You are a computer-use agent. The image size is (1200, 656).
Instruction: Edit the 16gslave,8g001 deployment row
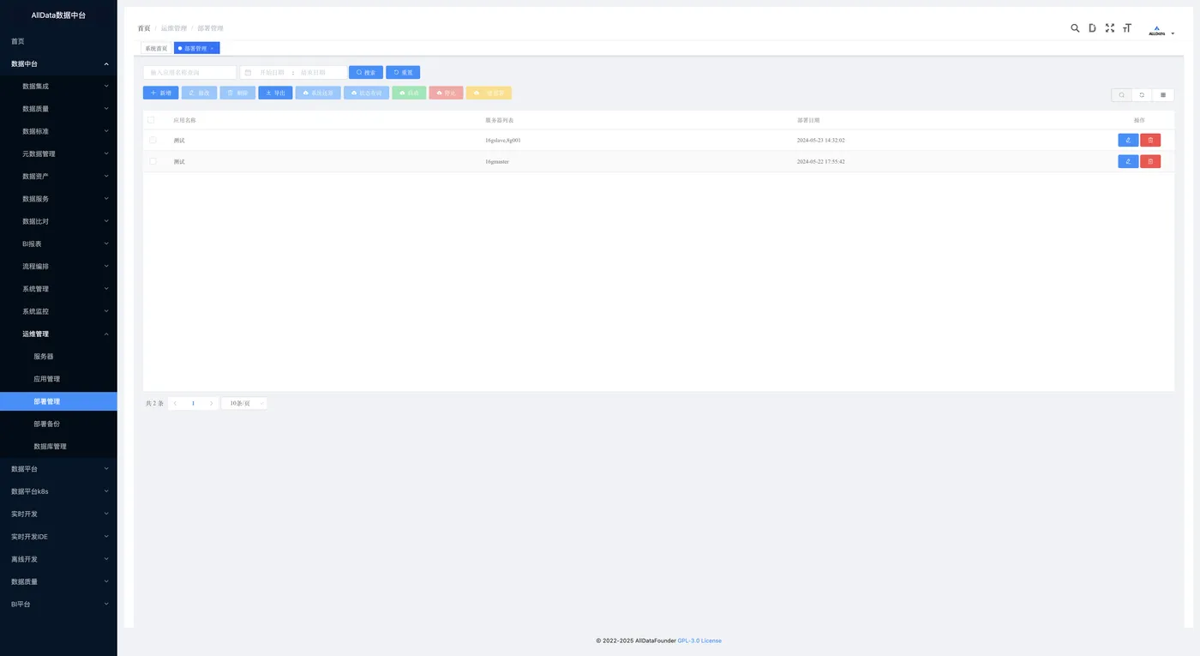coord(1128,140)
